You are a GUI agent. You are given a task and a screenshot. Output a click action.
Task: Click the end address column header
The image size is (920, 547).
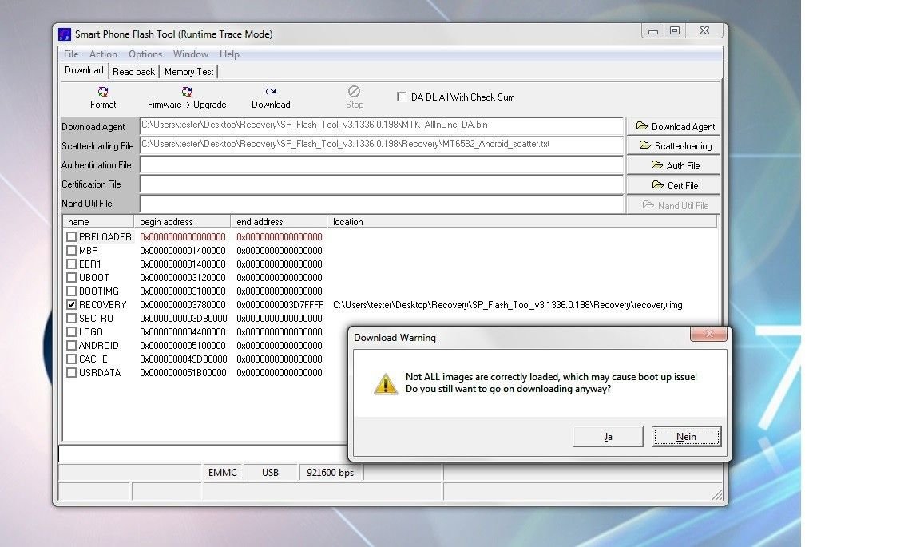(280, 222)
